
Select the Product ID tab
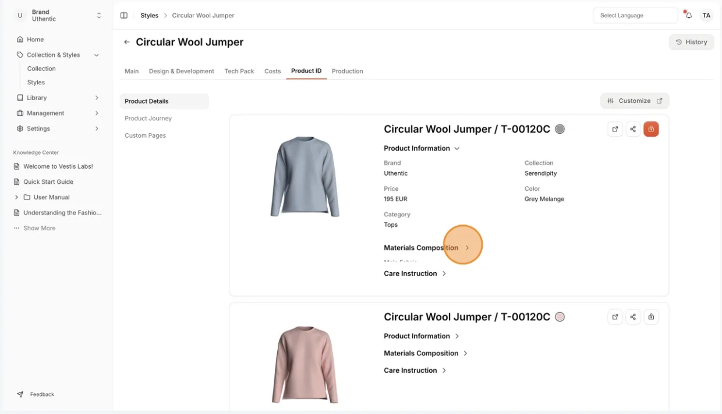click(306, 71)
